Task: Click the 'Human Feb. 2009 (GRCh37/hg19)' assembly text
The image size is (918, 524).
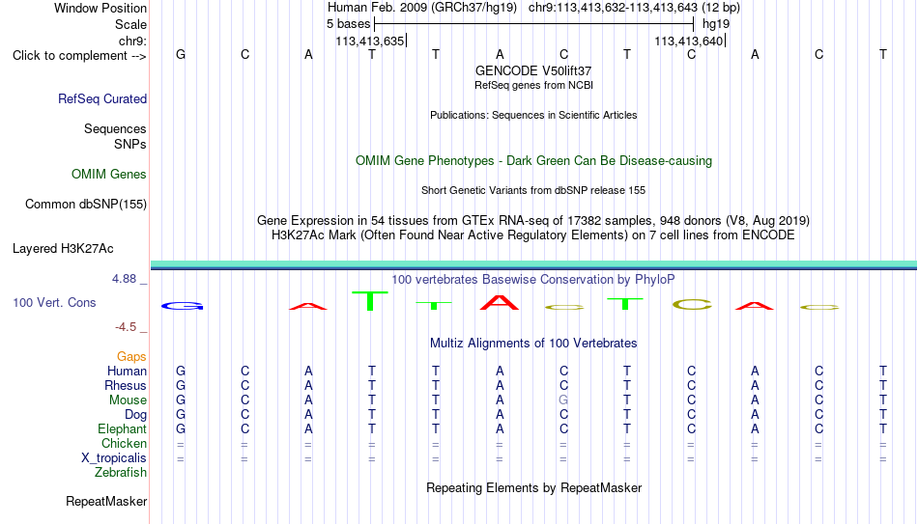Action: [x=422, y=8]
